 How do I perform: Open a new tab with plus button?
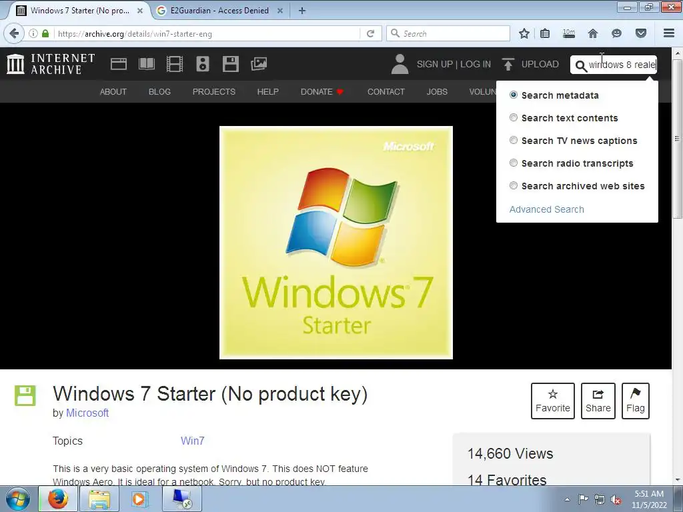[x=302, y=11]
